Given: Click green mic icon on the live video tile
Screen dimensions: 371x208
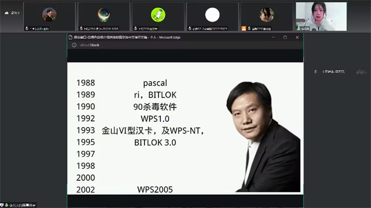Looking at the screenshot, I should tap(299, 28).
